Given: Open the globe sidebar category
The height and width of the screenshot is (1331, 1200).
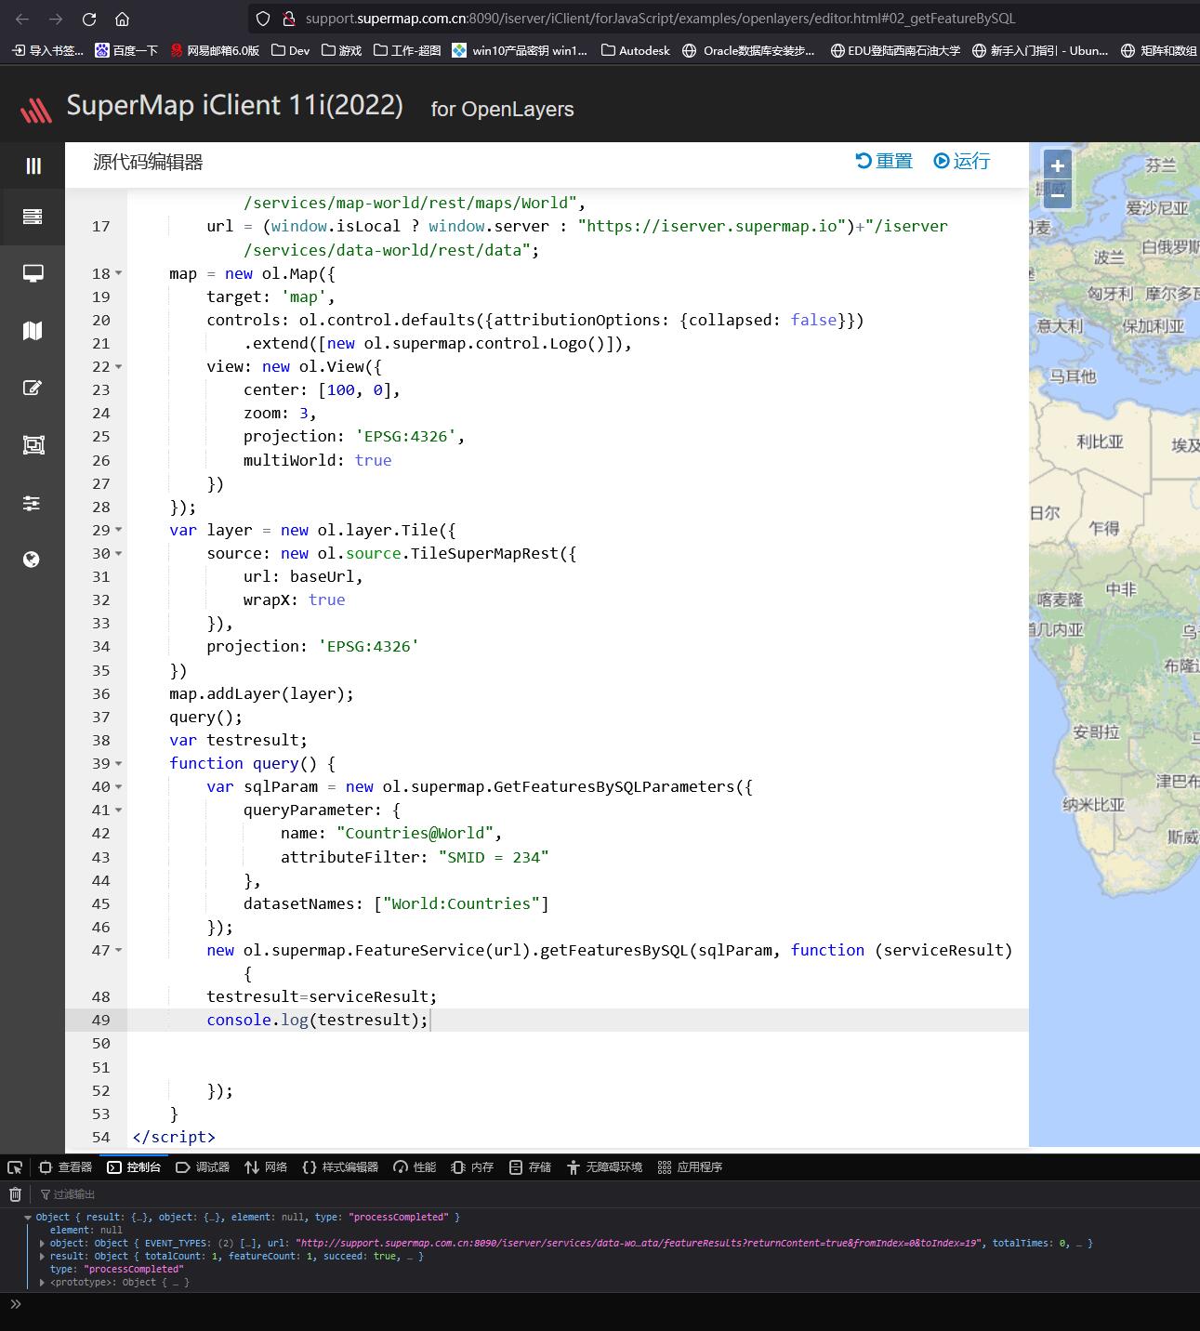Looking at the screenshot, I should (x=32, y=559).
